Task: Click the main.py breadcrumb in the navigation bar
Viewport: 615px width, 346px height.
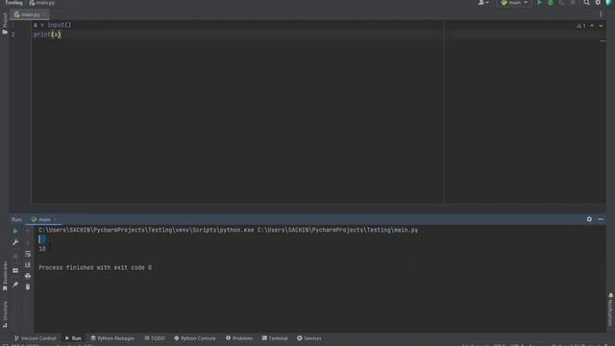Action: point(42,3)
